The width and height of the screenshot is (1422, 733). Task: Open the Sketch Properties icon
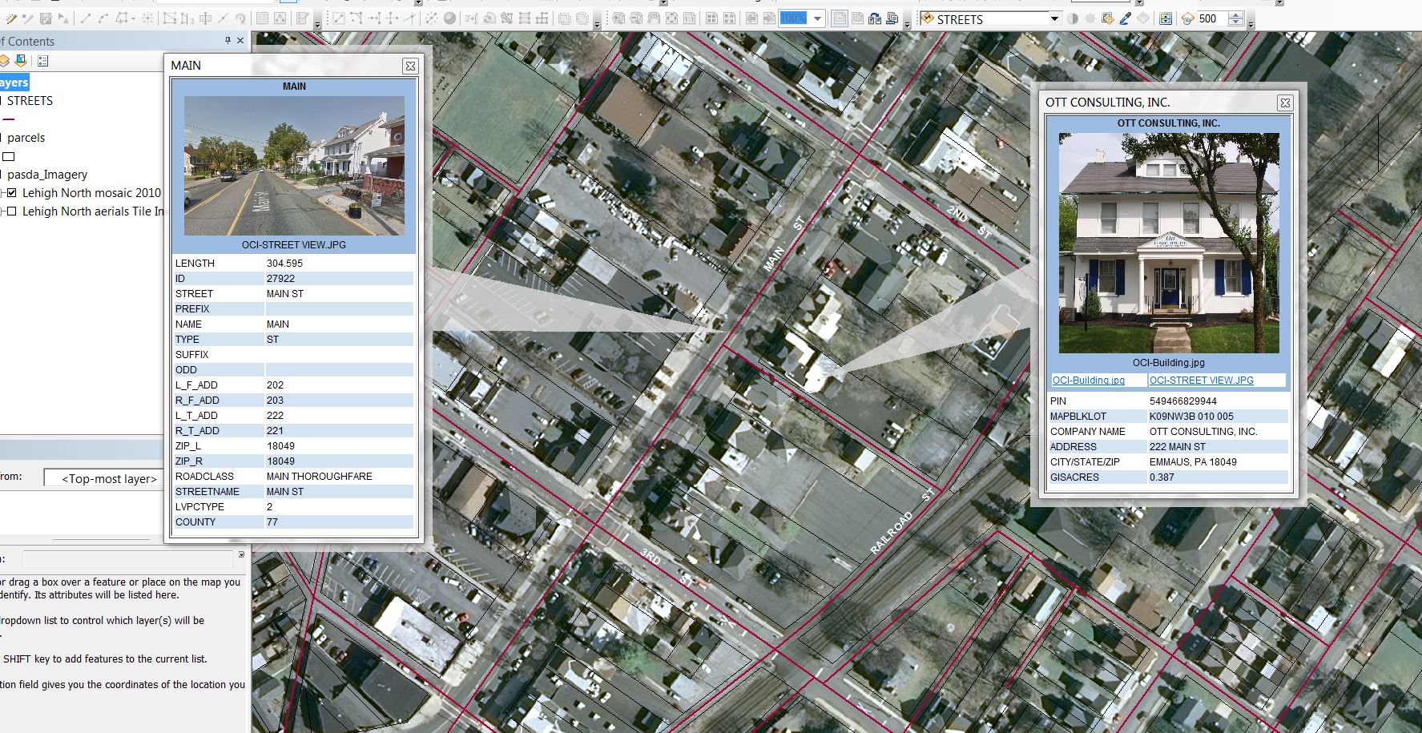280,18
